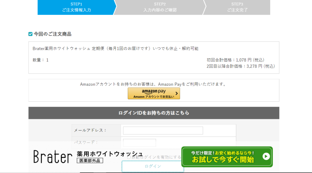Screen dimensions: 312x173
Task: Pay with the amazon pay button
Action: click(154, 93)
